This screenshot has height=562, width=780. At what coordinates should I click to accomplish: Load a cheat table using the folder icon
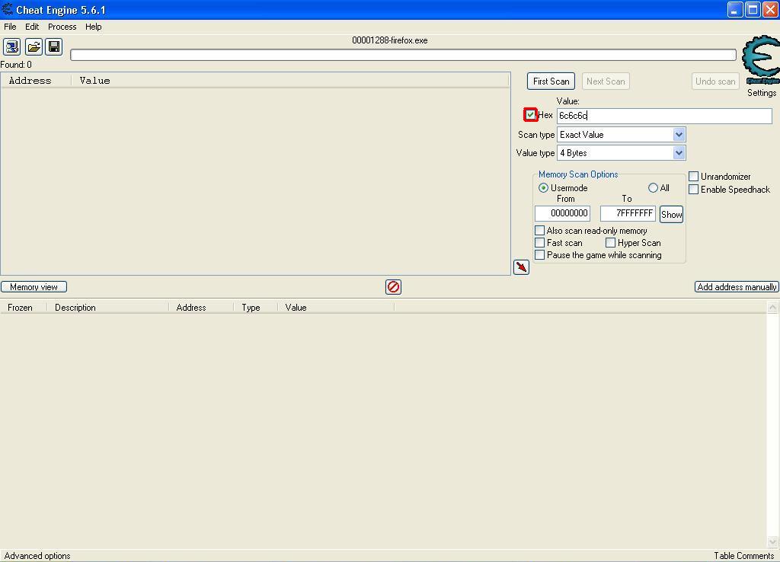(x=32, y=46)
